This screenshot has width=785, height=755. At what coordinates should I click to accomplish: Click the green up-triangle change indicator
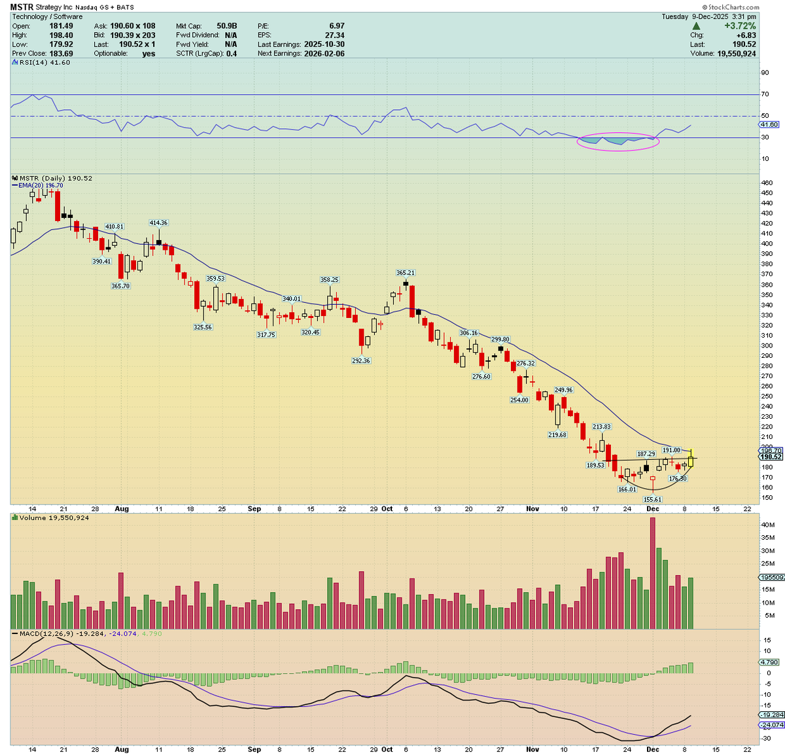pos(695,26)
